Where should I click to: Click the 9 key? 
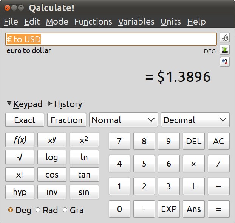169,141
